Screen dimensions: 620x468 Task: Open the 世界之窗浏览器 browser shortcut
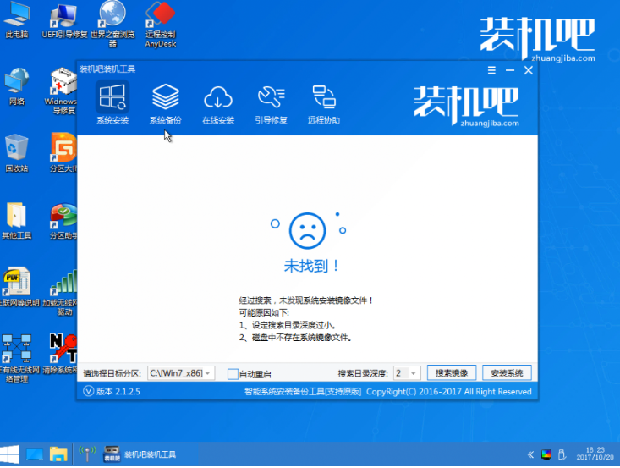coord(112,21)
